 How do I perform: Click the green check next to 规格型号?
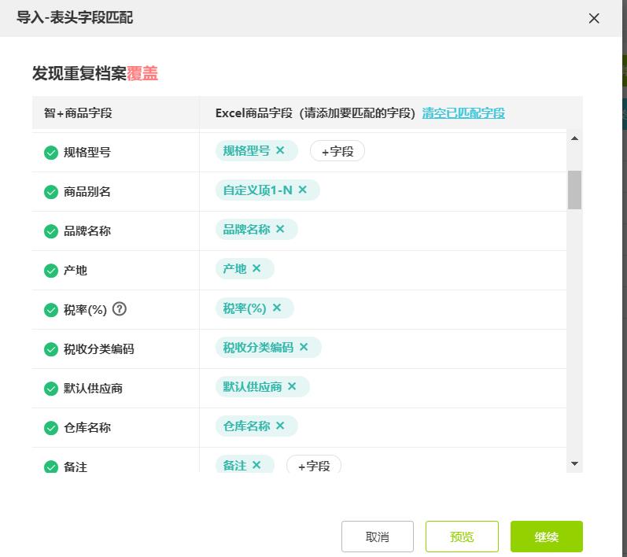pos(51,153)
